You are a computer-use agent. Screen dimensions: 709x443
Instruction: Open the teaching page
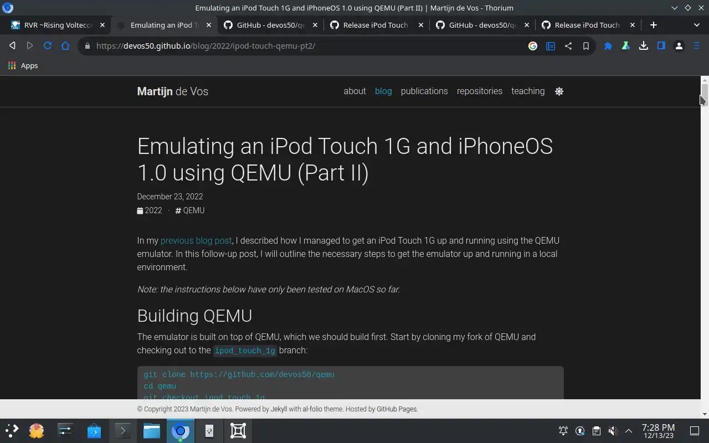528,91
